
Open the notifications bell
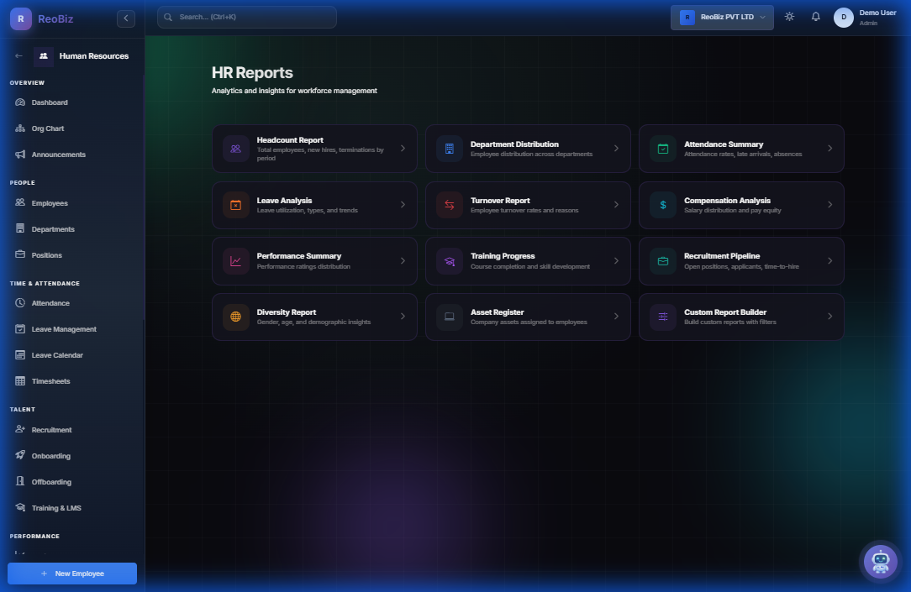point(815,16)
